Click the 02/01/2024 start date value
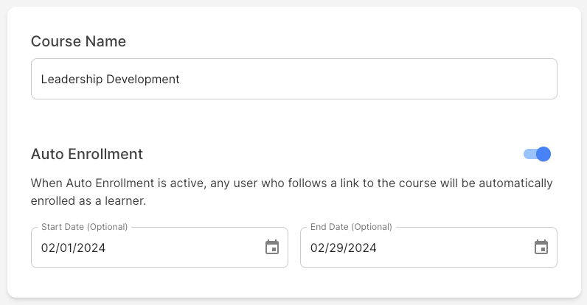The height and width of the screenshot is (305, 587). (74, 248)
